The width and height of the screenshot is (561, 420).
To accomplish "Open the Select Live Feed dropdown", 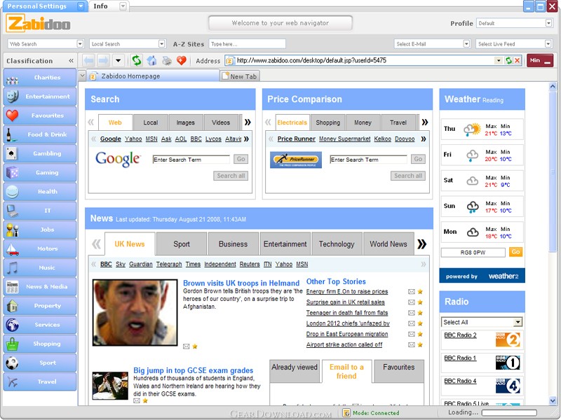I will pos(548,43).
